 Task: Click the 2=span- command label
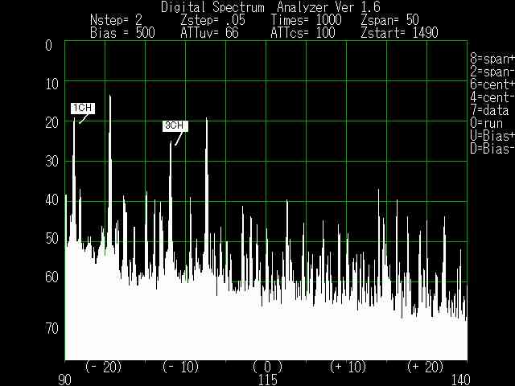(492, 72)
